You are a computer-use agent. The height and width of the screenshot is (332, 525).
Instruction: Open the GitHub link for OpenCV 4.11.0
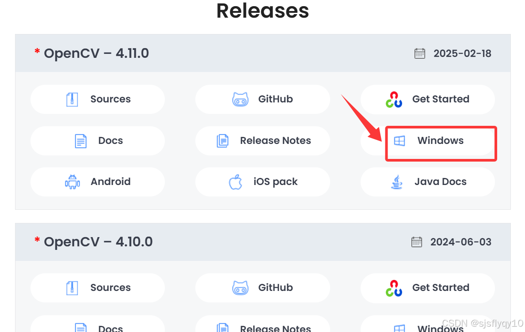pos(262,99)
